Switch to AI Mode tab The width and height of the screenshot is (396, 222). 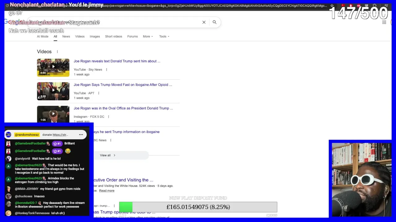point(43,36)
